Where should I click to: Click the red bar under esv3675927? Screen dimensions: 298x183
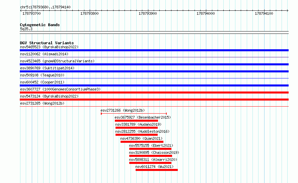[x=137, y=121]
